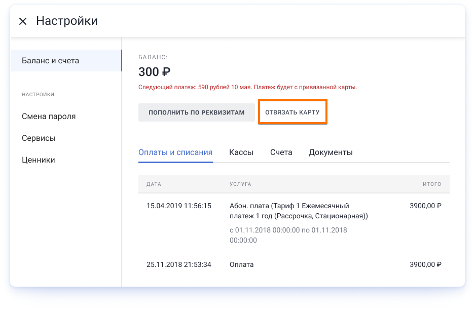Switch to Документы tab
The image size is (475, 312).
tap(331, 152)
